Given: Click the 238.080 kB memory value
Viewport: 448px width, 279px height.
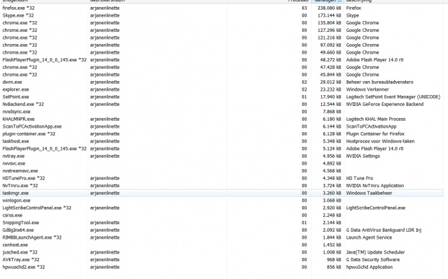Looking at the screenshot, I should pos(329,8).
